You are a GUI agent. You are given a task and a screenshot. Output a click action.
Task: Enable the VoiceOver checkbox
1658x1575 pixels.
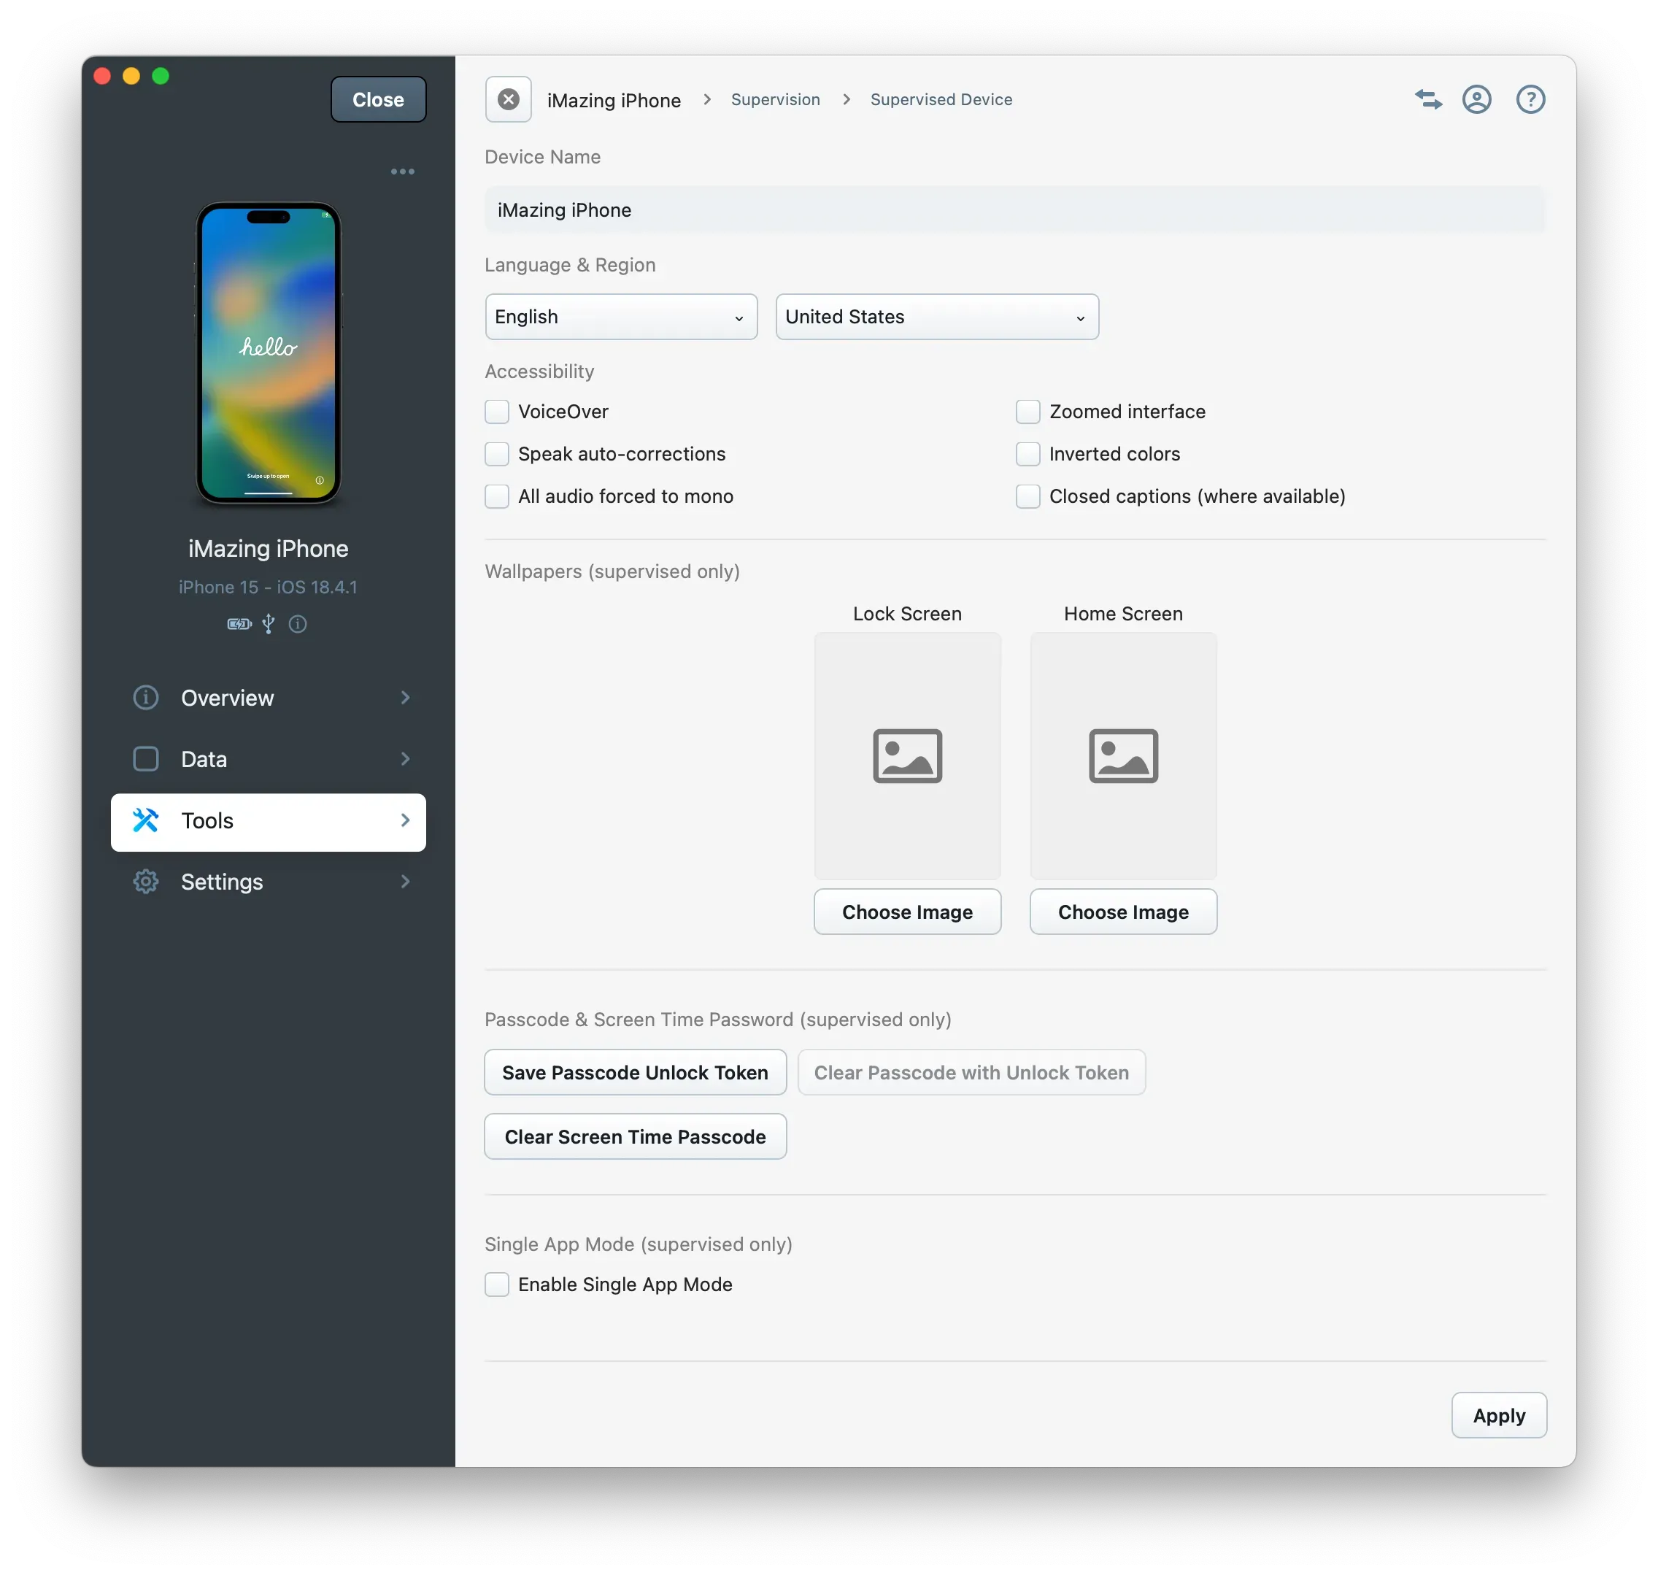(x=497, y=412)
